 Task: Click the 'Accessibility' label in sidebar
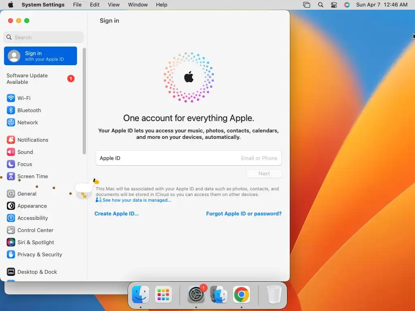(32, 218)
